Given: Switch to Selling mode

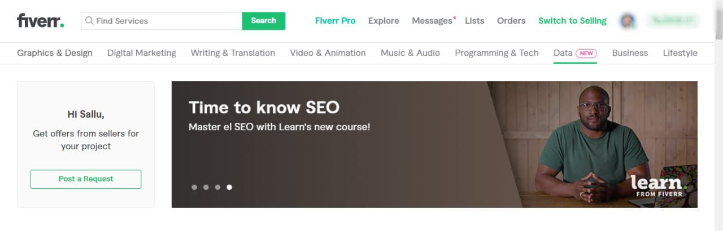Looking at the screenshot, I should (x=572, y=21).
